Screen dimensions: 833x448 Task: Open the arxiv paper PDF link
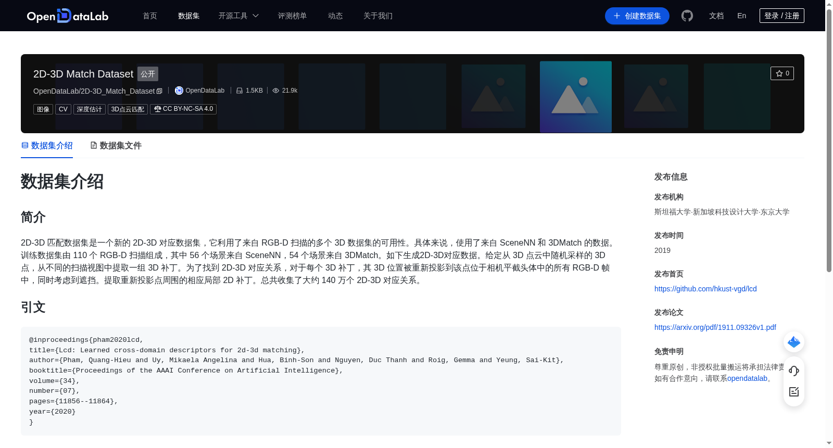pos(715,327)
